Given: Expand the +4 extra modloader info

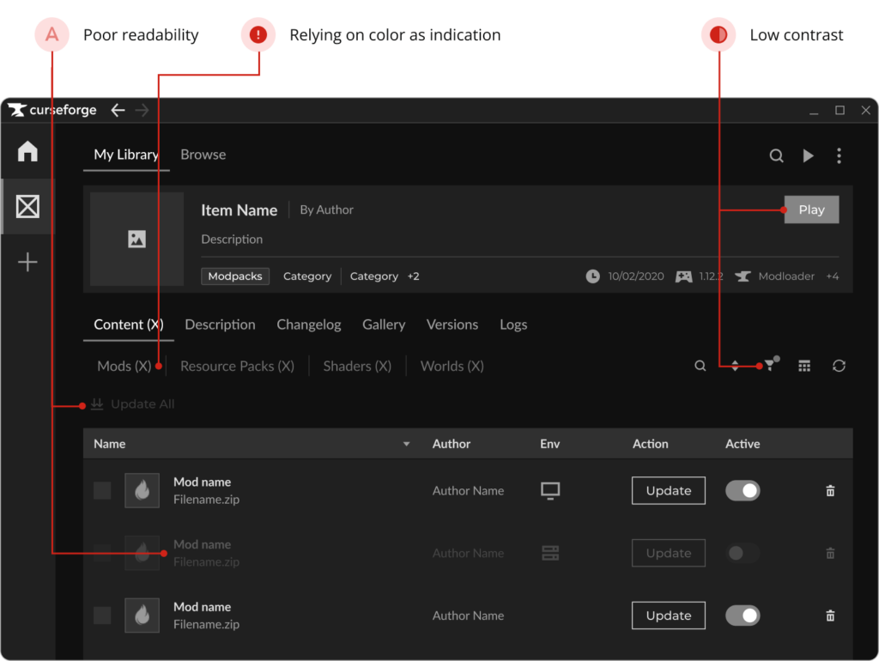Looking at the screenshot, I should [833, 276].
